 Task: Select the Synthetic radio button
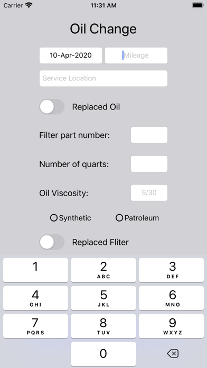[54, 218]
